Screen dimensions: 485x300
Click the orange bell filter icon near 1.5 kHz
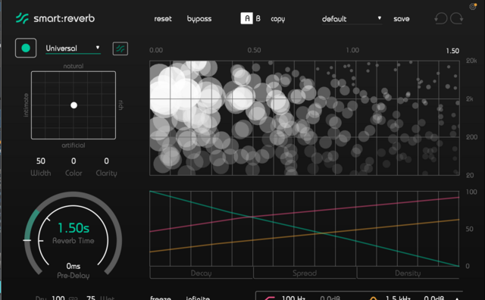pyautogui.click(x=374, y=298)
